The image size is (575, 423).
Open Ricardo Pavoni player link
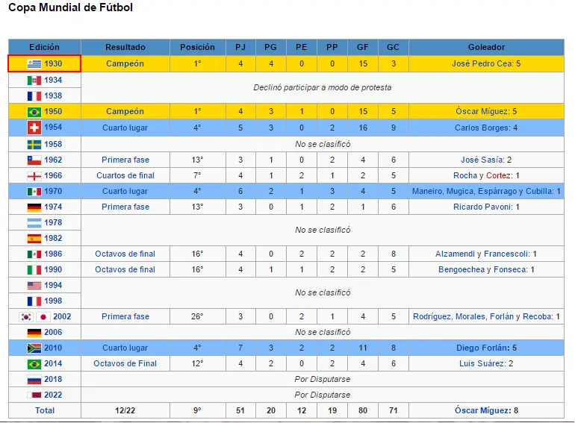coord(482,207)
